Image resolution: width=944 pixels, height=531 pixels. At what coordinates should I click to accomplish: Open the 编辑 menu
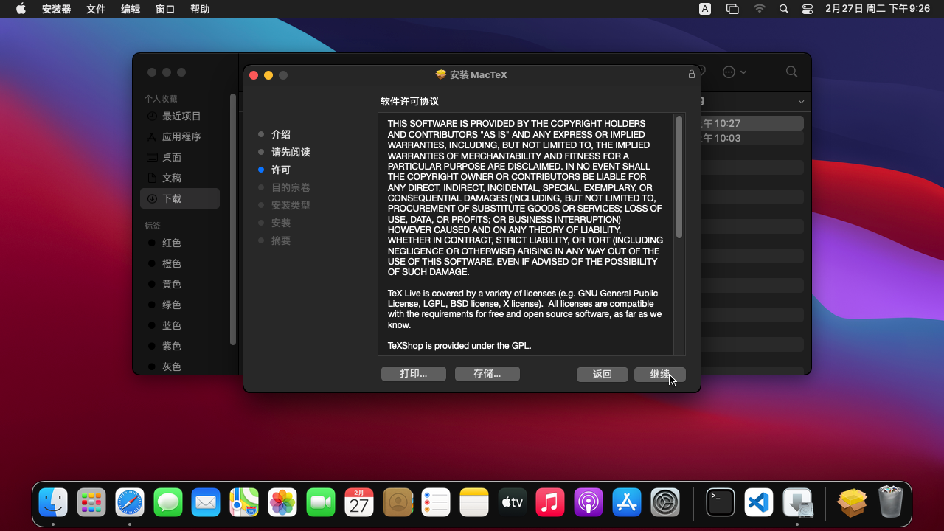(131, 9)
